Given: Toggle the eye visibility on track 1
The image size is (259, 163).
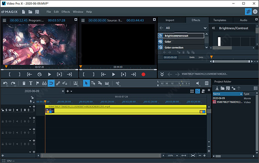Looking at the screenshot, I should 10,110.
